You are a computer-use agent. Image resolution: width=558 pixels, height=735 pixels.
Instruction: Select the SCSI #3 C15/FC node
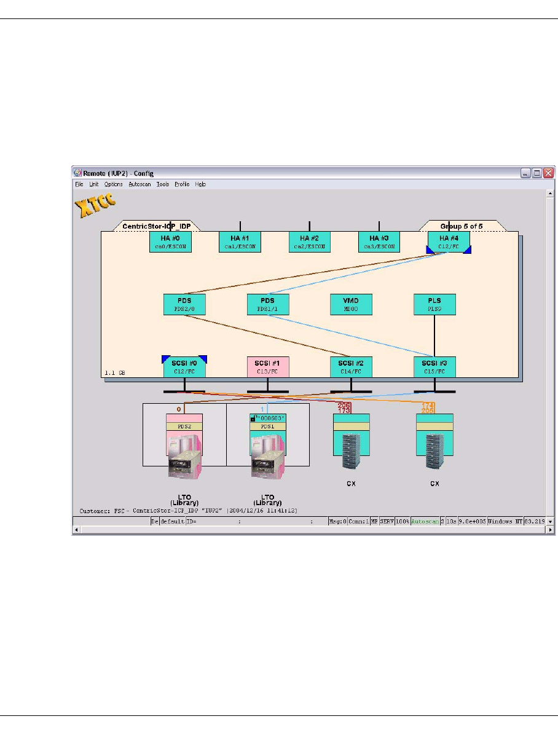click(x=434, y=366)
